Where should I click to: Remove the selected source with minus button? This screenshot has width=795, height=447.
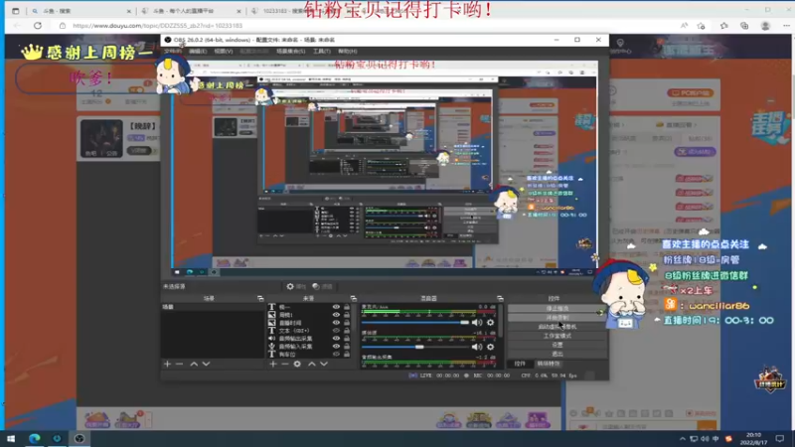[285, 364]
